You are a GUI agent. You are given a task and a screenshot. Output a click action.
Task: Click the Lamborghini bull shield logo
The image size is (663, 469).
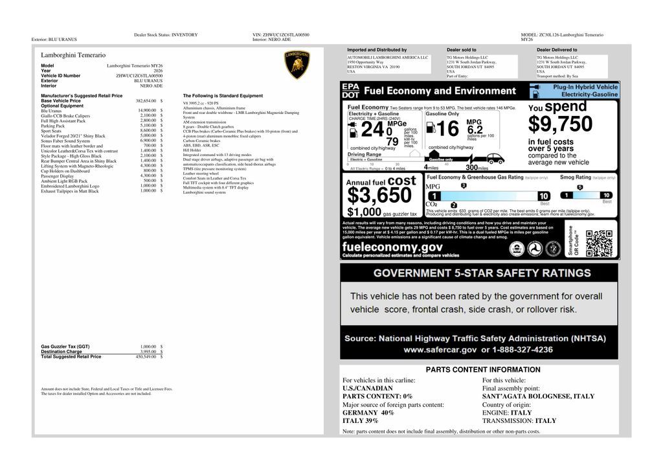tap(297, 65)
